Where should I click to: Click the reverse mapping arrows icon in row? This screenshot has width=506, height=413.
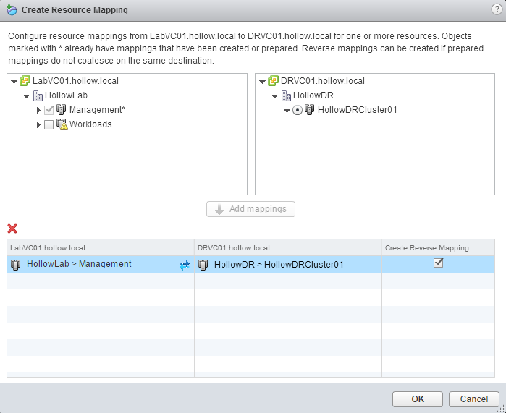[x=185, y=265]
